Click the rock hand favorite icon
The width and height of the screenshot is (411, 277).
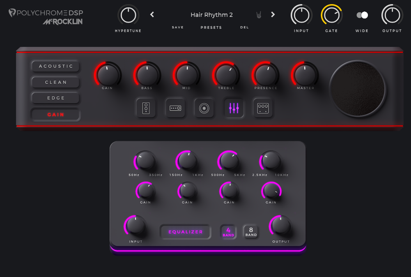259,15
